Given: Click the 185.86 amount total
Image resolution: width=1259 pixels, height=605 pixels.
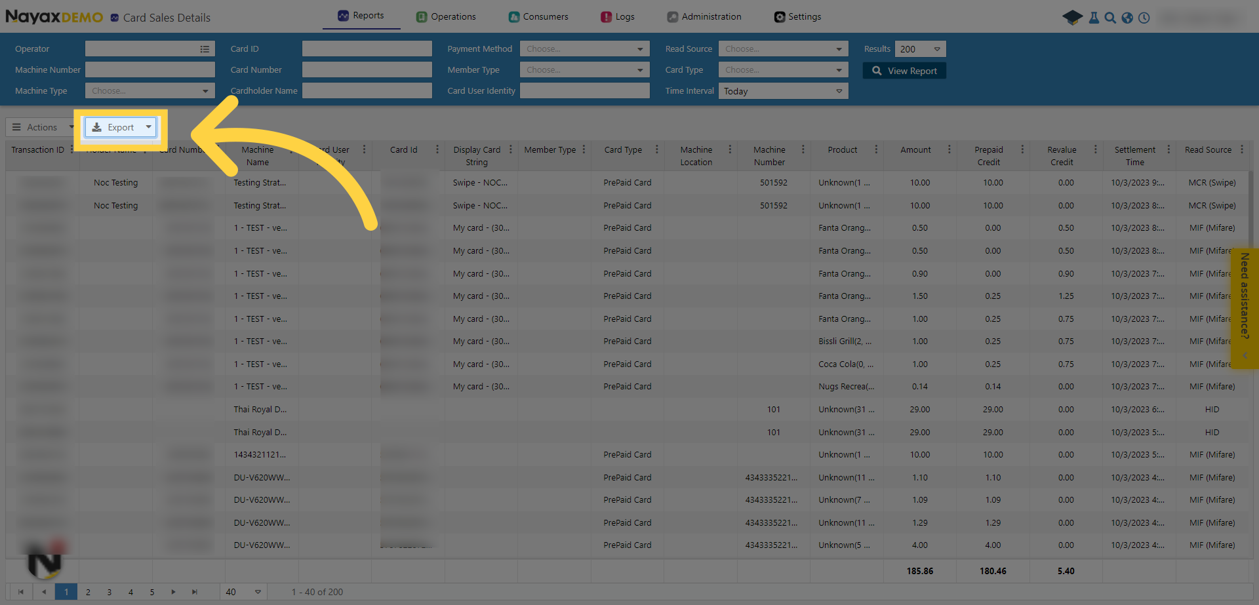Looking at the screenshot, I should coord(920,572).
